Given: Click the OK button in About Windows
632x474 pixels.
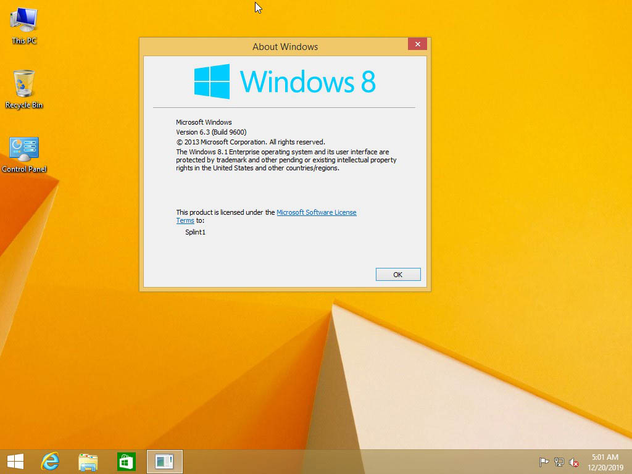Looking at the screenshot, I should coord(398,275).
